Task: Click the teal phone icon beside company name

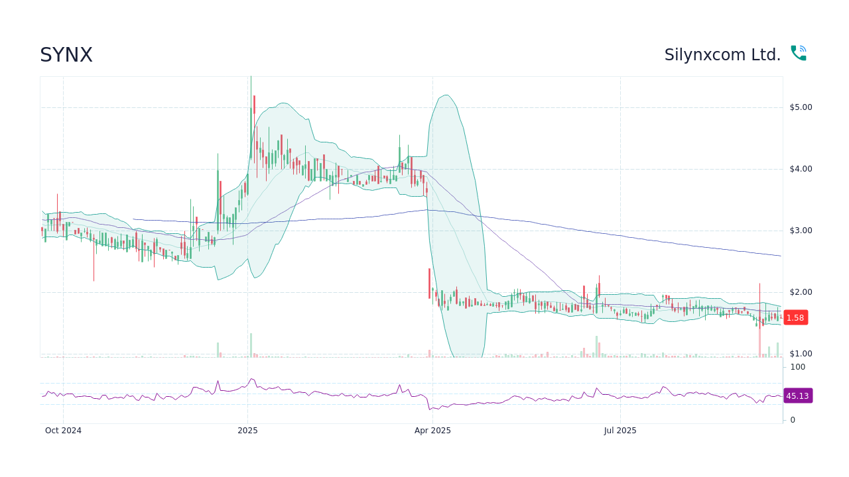Action: [x=798, y=52]
